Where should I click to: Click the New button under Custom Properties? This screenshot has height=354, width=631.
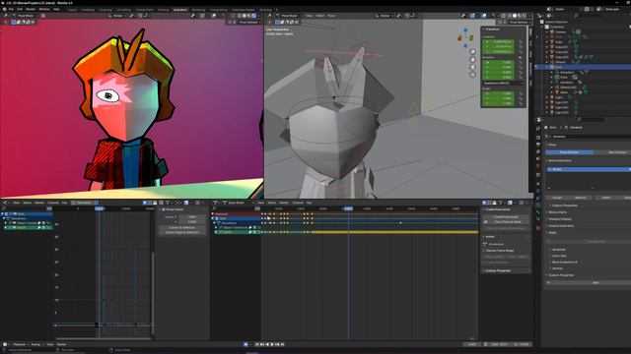pos(596,282)
